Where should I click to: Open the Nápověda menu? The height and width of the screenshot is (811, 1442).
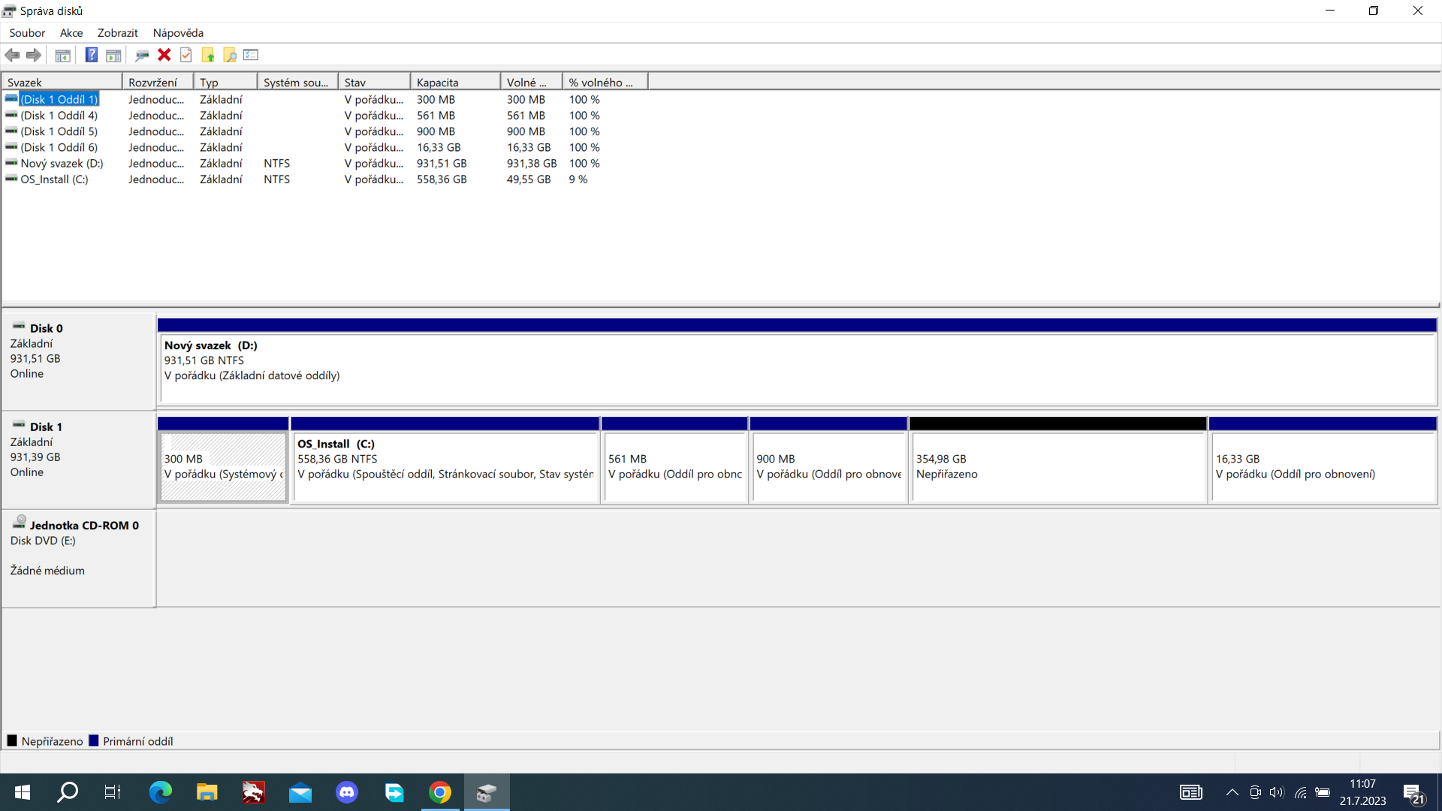[x=178, y=33]
